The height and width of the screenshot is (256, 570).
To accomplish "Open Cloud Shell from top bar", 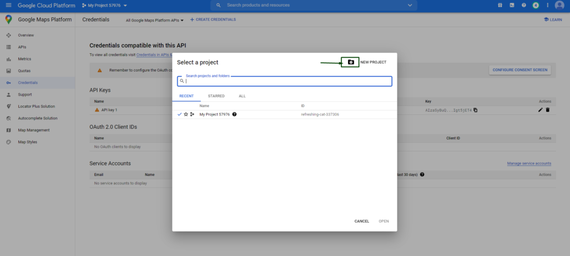I will [512, 6].
